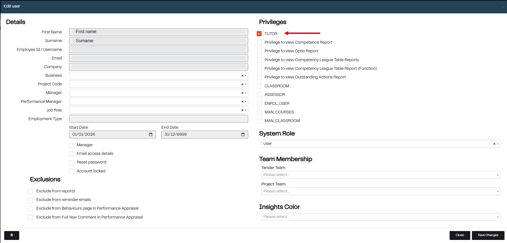Click the Save Changes button

pyautogui.click(x=488, y=235)
